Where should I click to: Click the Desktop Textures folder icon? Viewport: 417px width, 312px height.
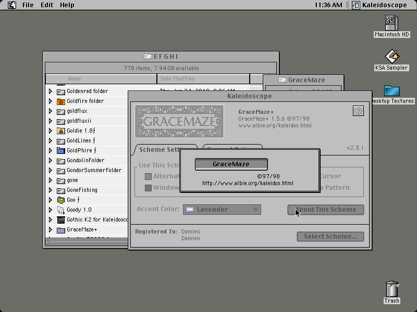pos(392,90)
